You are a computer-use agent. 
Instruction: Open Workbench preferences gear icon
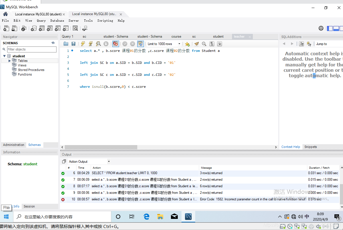coord(321,28)
